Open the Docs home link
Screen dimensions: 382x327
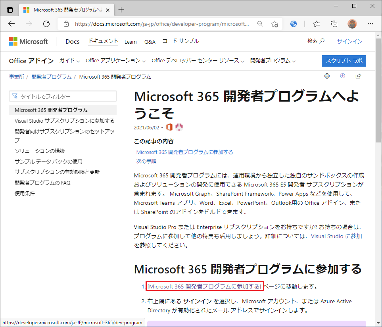(72, 41)
